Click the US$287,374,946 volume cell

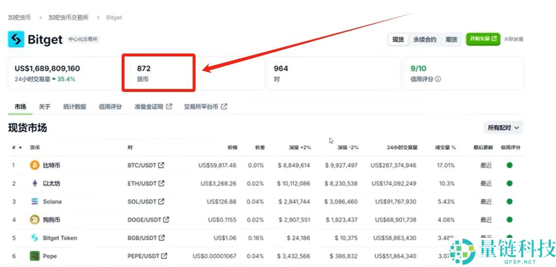pyautogui.click(x=393, y=165)
